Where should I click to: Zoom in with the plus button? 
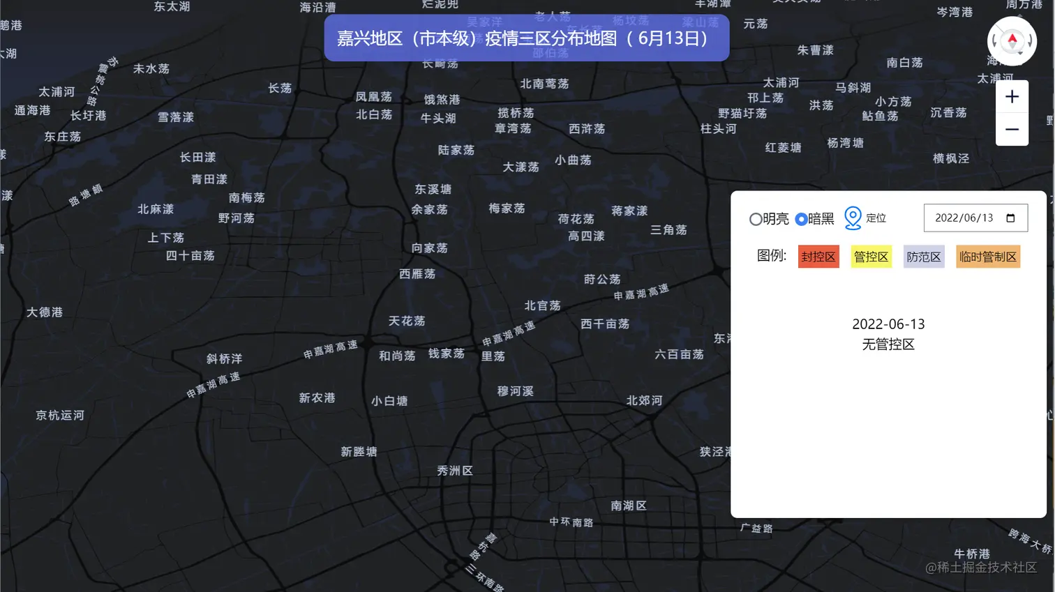1012,97
